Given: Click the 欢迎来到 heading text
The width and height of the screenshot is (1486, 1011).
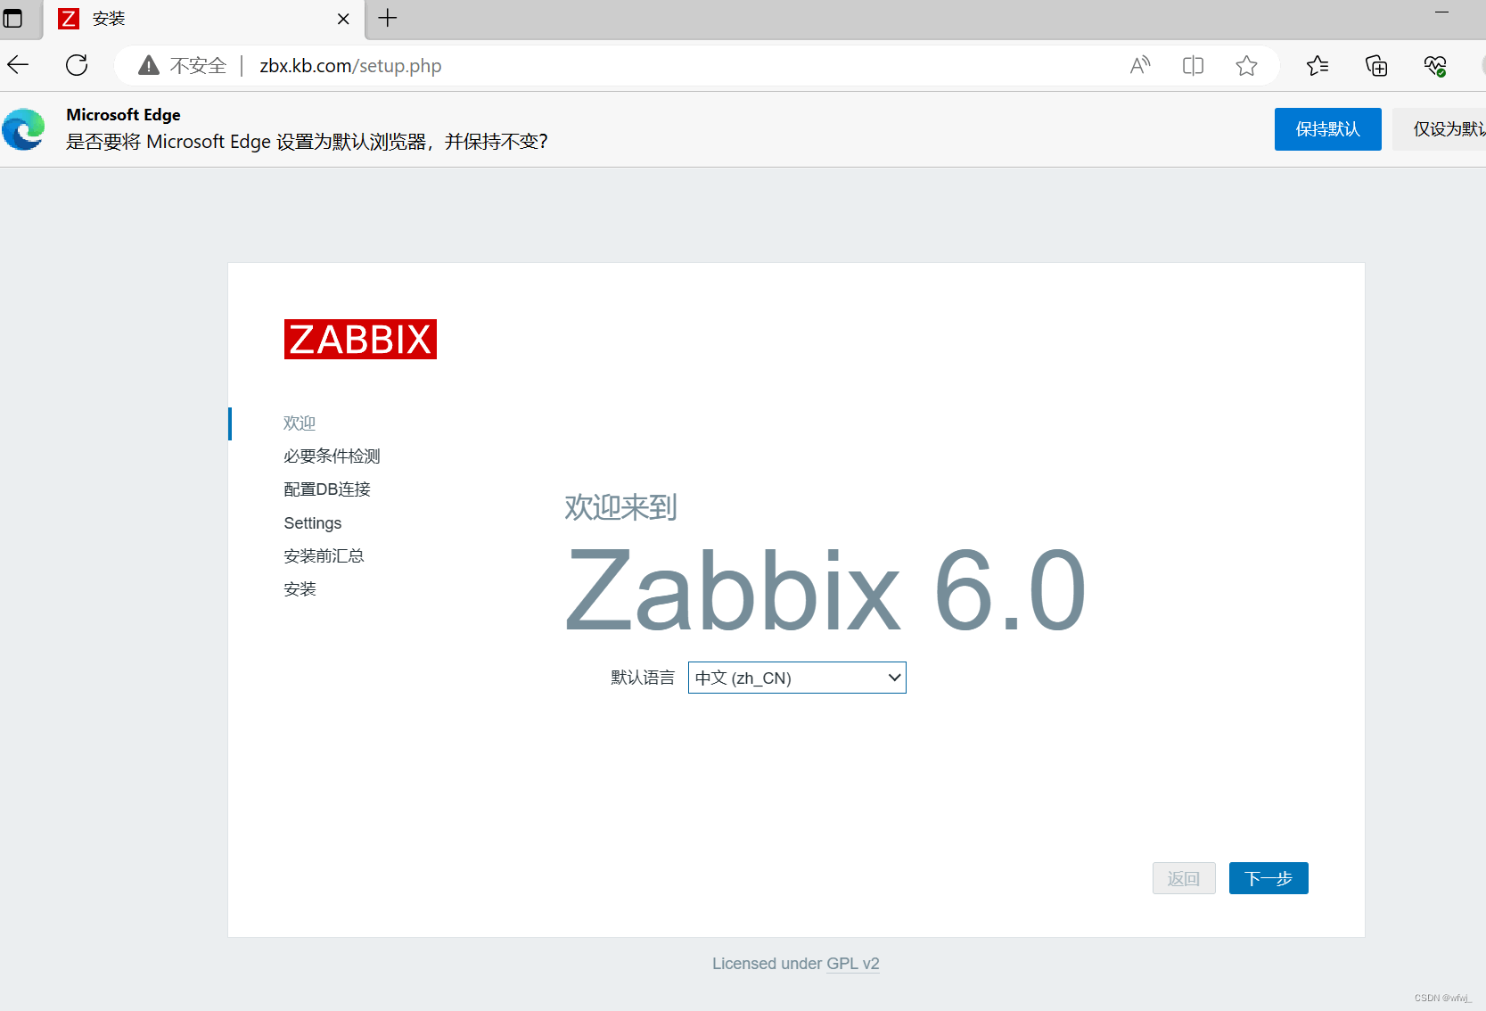Looking at the screenshot, I should (620, 507).
